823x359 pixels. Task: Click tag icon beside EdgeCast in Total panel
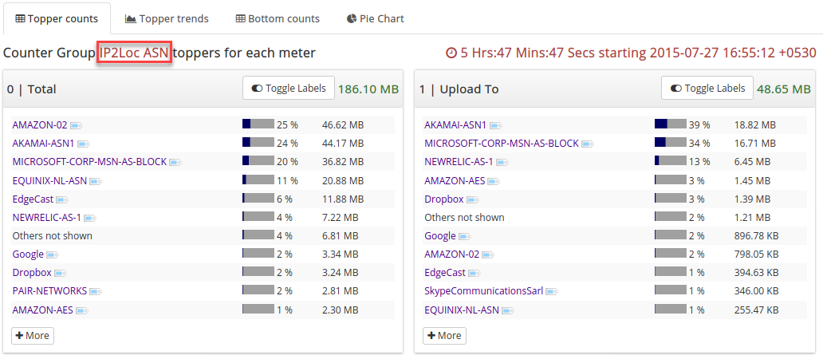click(62, 200)
